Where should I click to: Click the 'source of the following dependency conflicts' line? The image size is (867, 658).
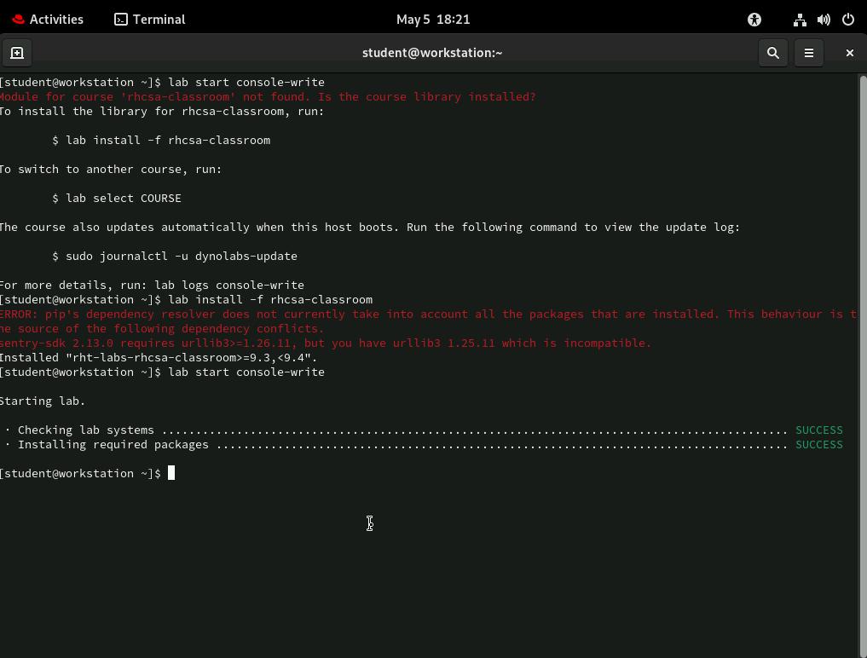point(162,328)
